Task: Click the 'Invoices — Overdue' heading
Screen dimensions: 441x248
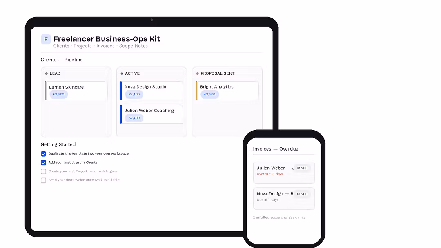Action: (275, 149)
